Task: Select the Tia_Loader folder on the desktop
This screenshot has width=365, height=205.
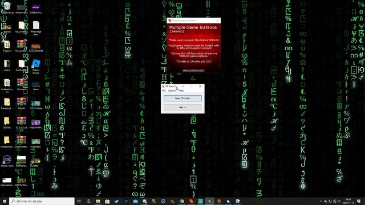Action: click(x=22, y=27)
